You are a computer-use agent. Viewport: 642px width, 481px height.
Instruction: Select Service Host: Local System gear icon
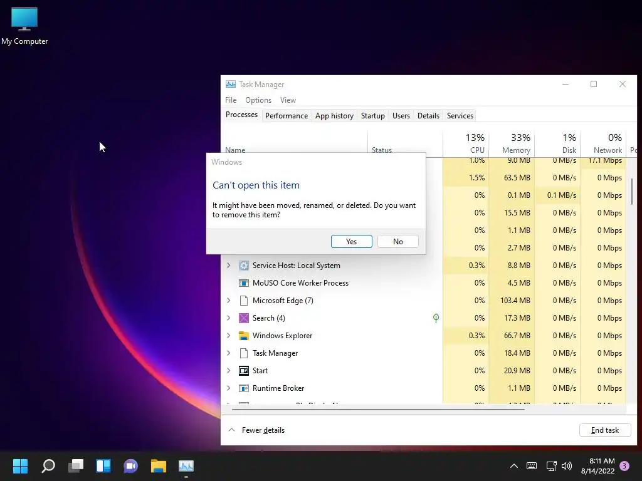[244, 266]
